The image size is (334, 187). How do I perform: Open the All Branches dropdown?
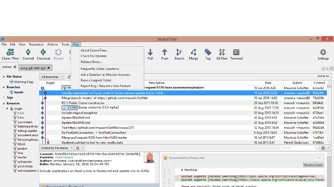pos(52,77)
